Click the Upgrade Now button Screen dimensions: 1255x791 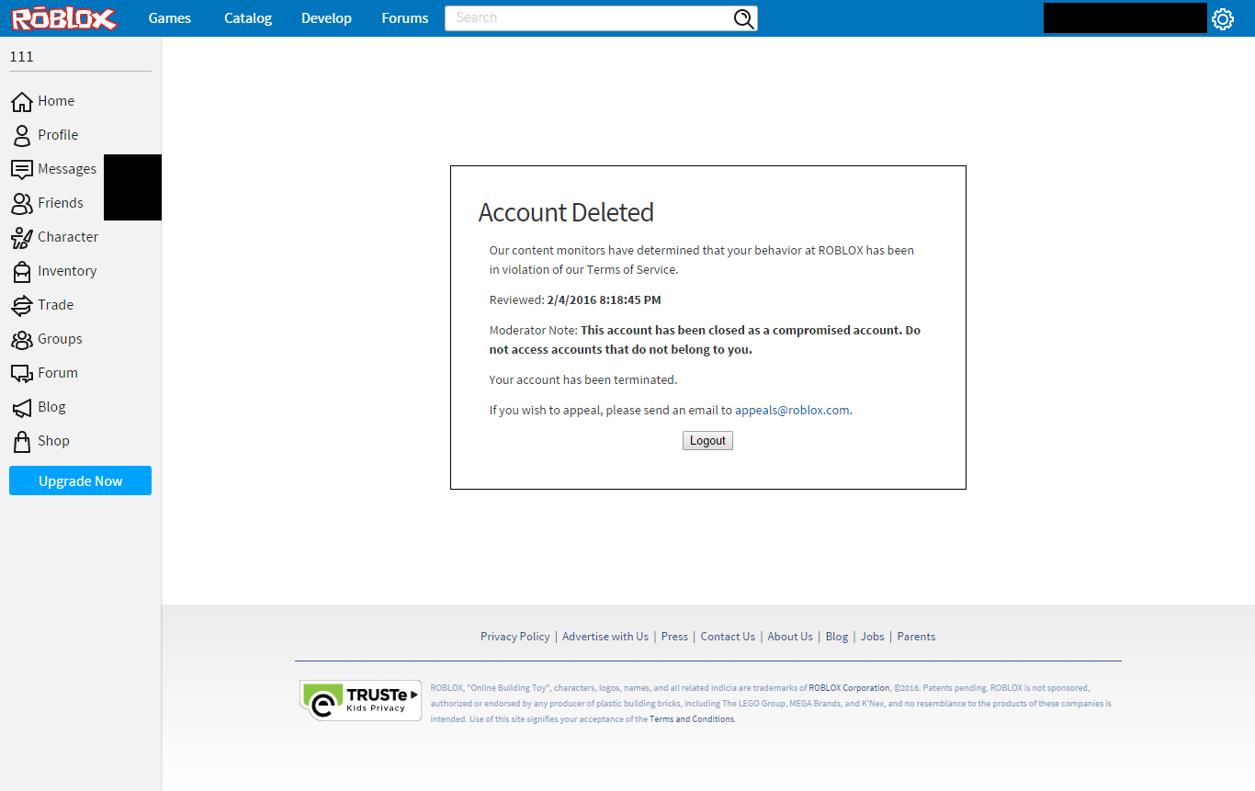click(80, 480)
